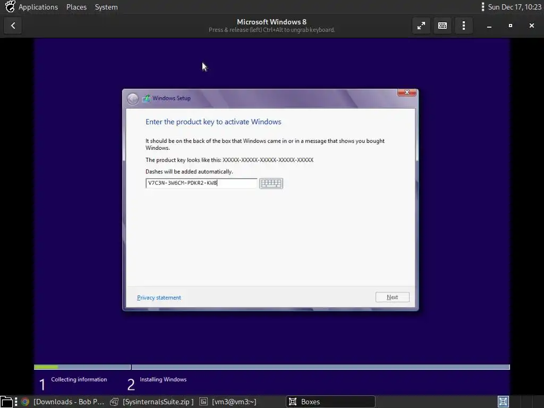Click the panel dots beside the clock
This screenshot has height=408, width=544.
pyautogui.click(x=482, y=7)
